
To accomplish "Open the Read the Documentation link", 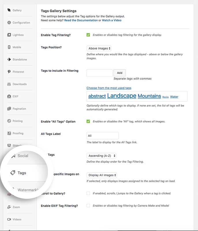I will [x=81, y=20].
